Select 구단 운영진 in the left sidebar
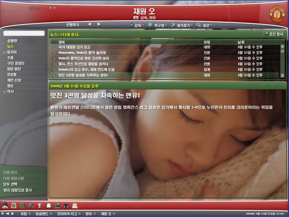The image size is (289, 217). tap(16, 63)
